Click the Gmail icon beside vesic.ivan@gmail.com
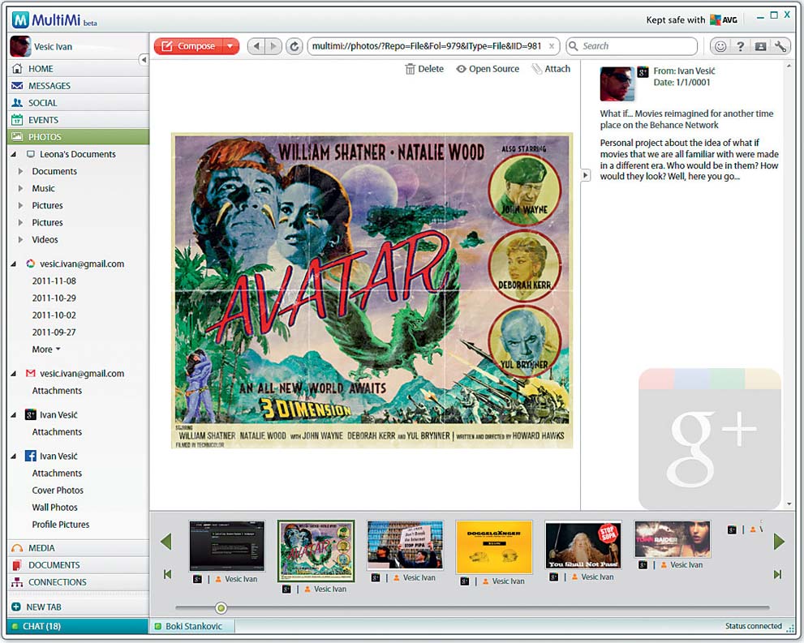 coord(31,374)
